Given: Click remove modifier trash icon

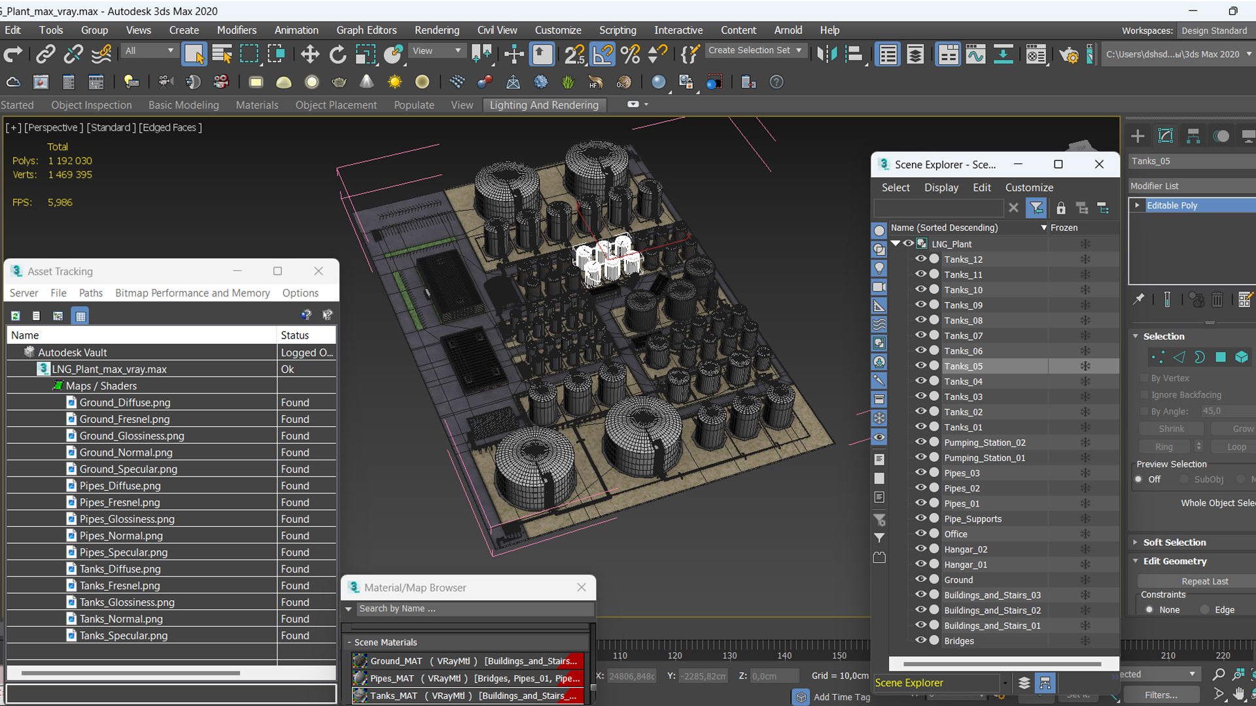Looking at the screenshot, I should coord(1217,299).
